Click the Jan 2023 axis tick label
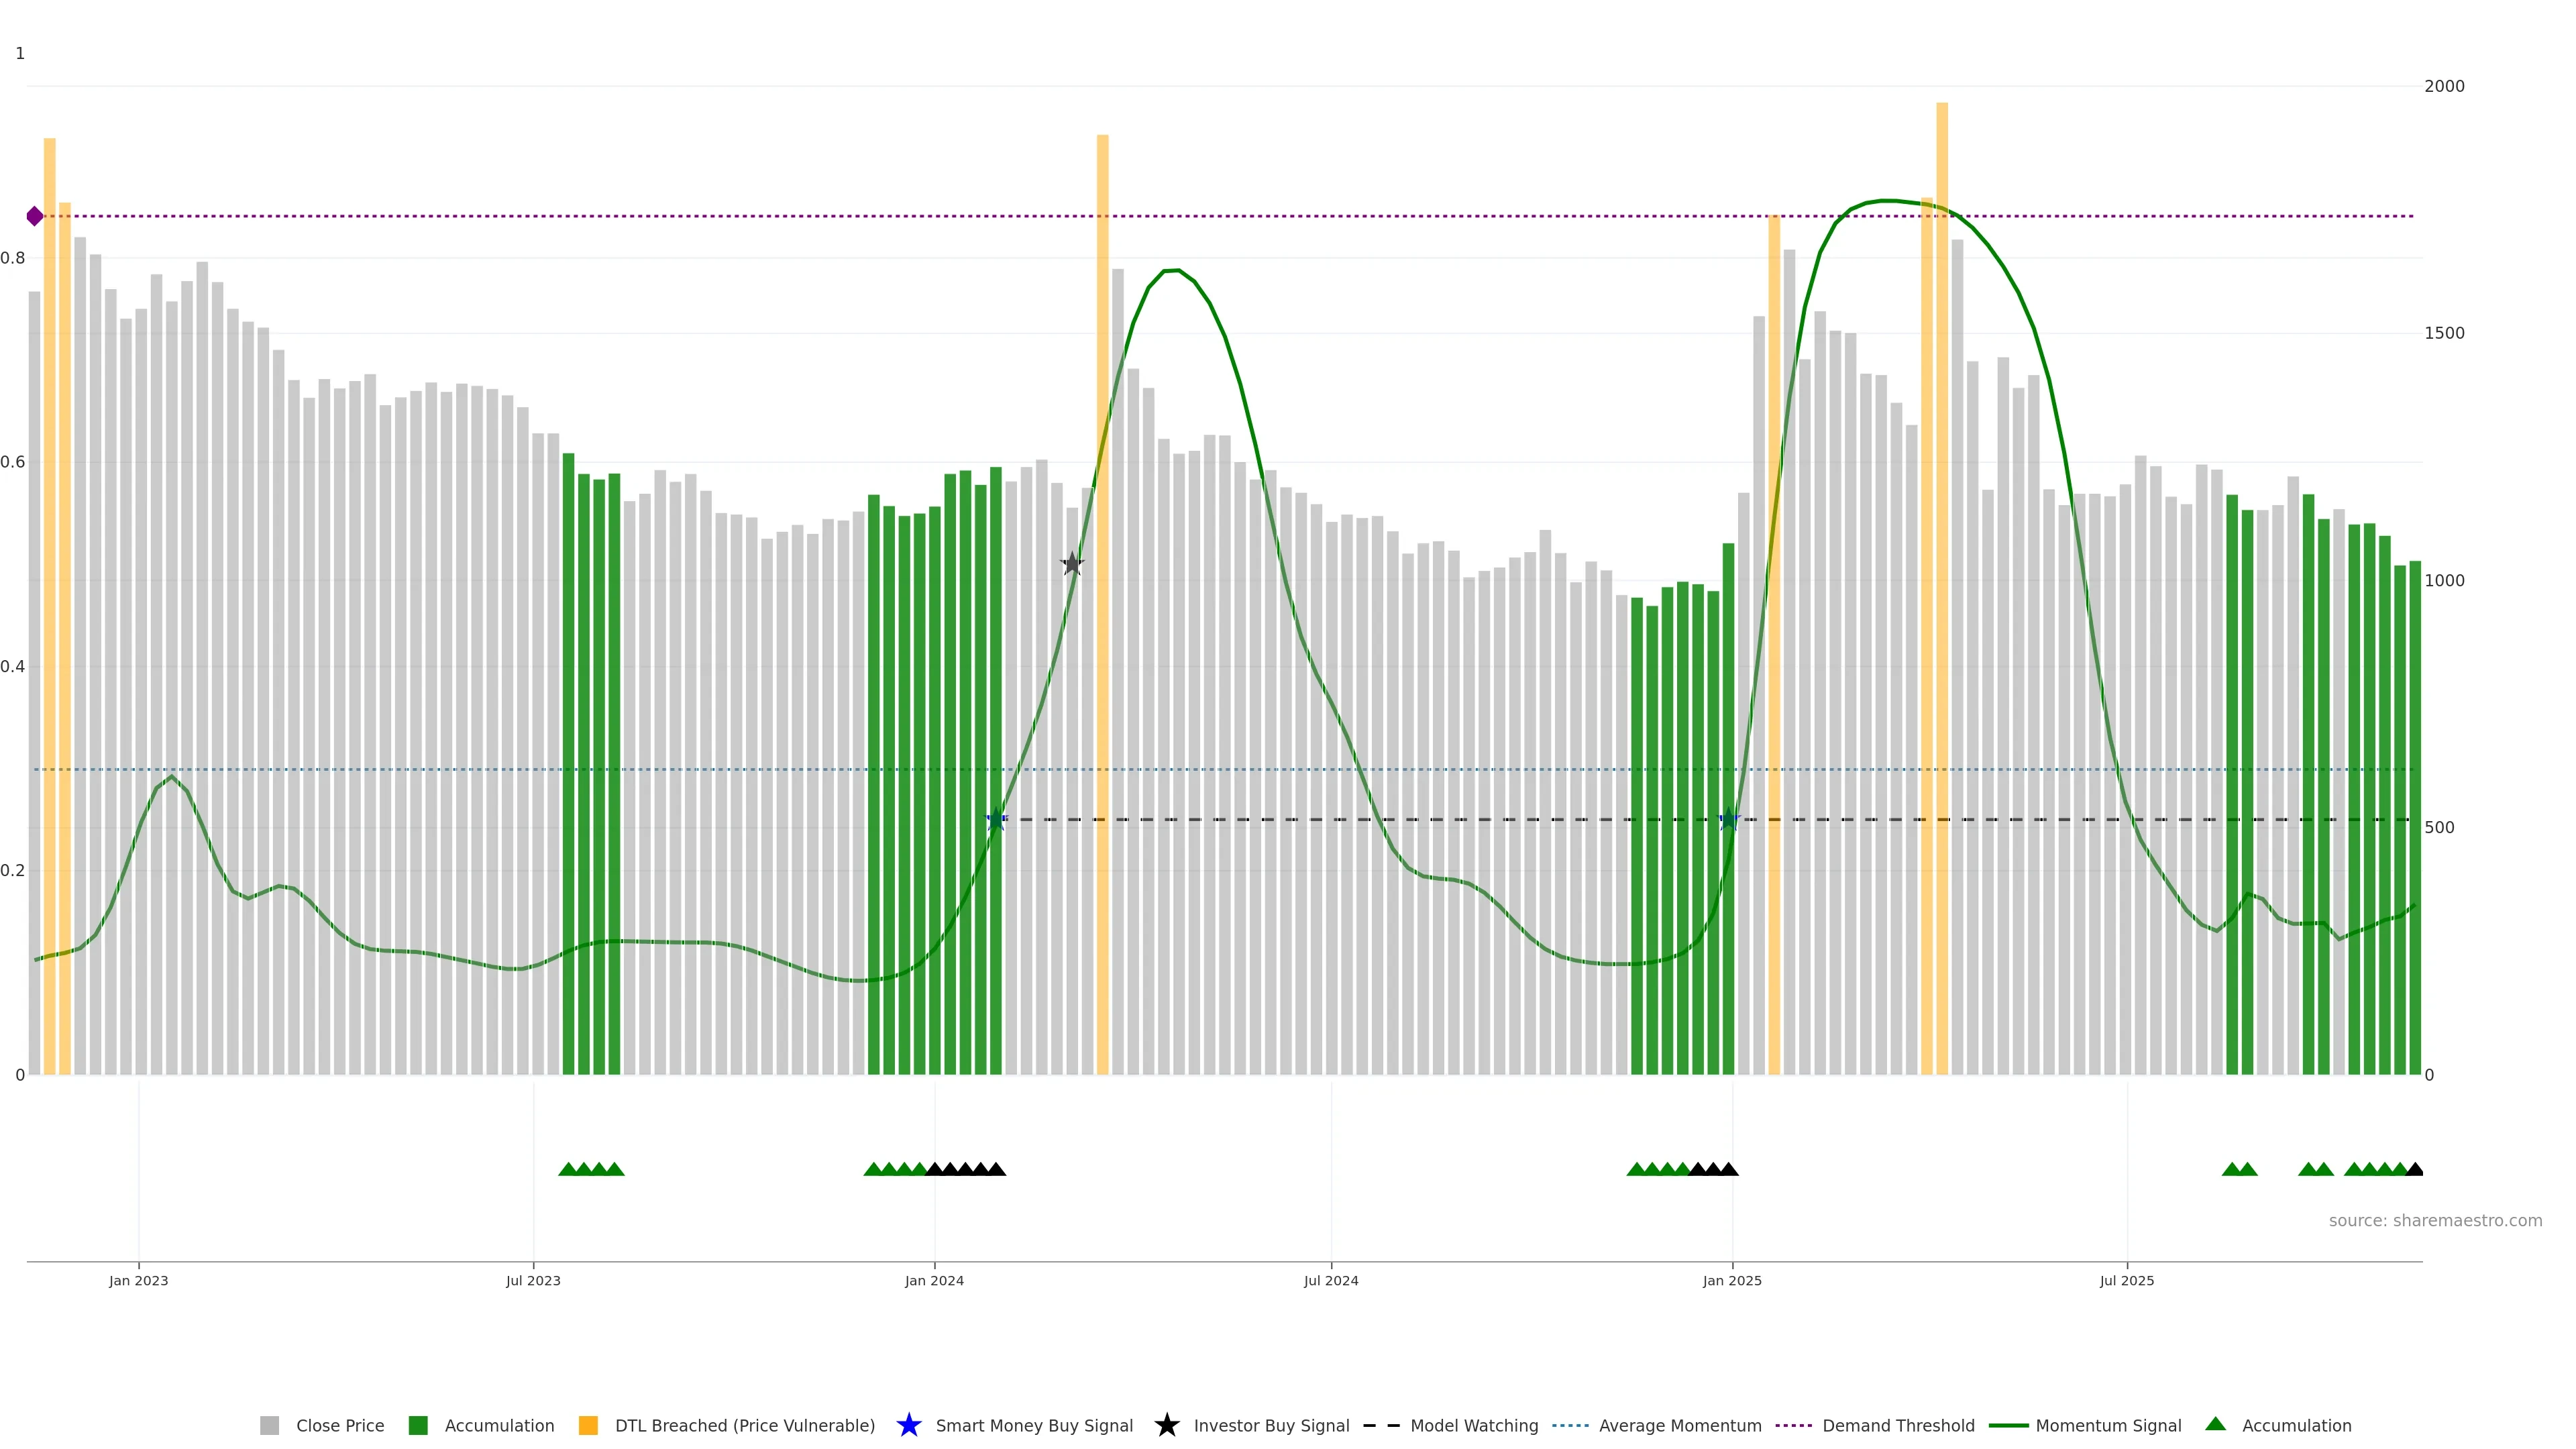 pos(139,1280)
